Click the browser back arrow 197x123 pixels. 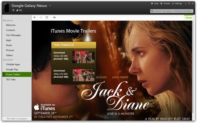tap(35, 17)
